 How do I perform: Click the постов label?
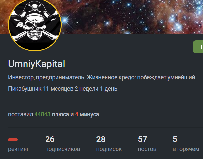pos(147,149)
